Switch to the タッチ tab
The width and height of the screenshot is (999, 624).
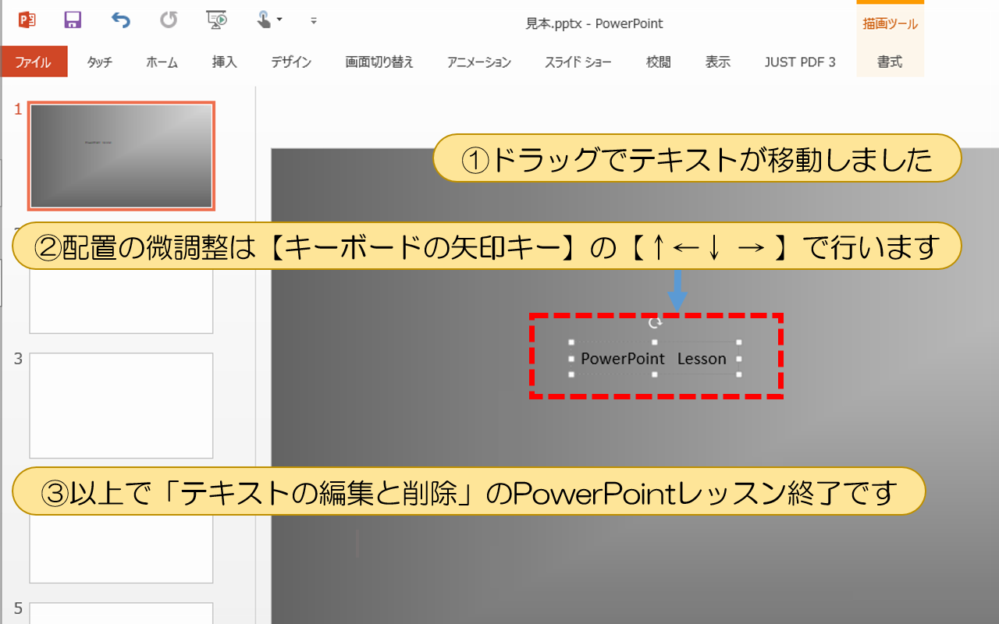point(99,62)
